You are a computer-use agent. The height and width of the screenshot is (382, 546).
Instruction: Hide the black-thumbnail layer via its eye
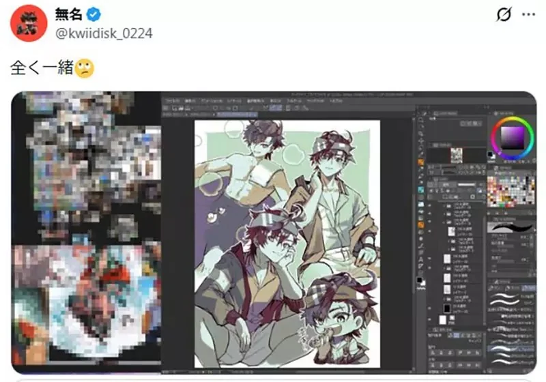(x=429, y=308)
